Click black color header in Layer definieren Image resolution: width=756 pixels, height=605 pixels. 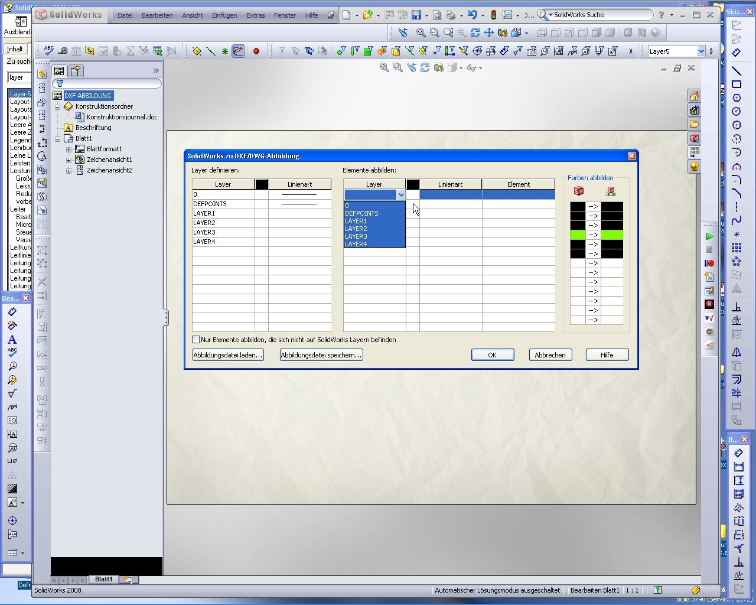point(261,185)
